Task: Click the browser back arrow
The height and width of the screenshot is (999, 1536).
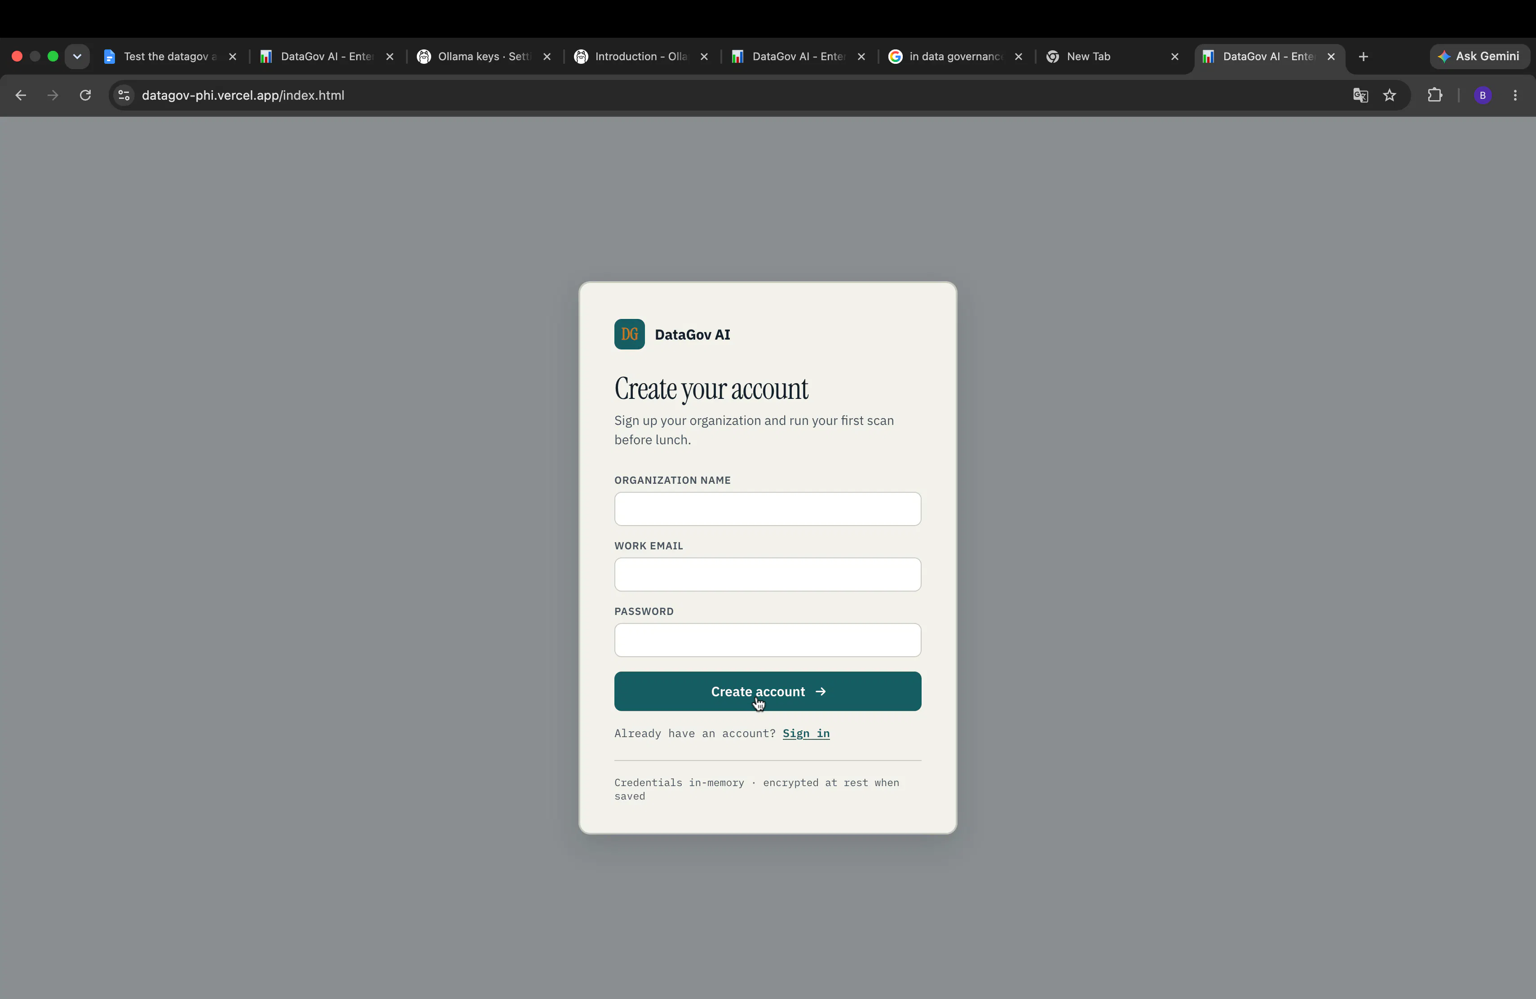Action: pyautogui.click(x=21, y=96)
